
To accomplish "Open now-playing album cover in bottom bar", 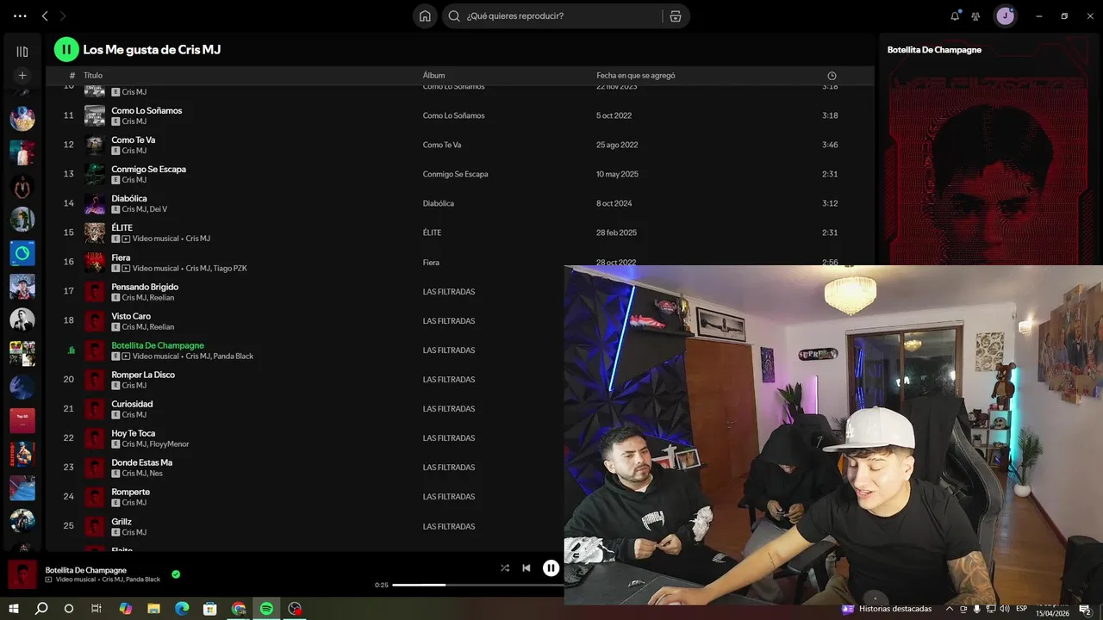I will click(x=22, y=574).
